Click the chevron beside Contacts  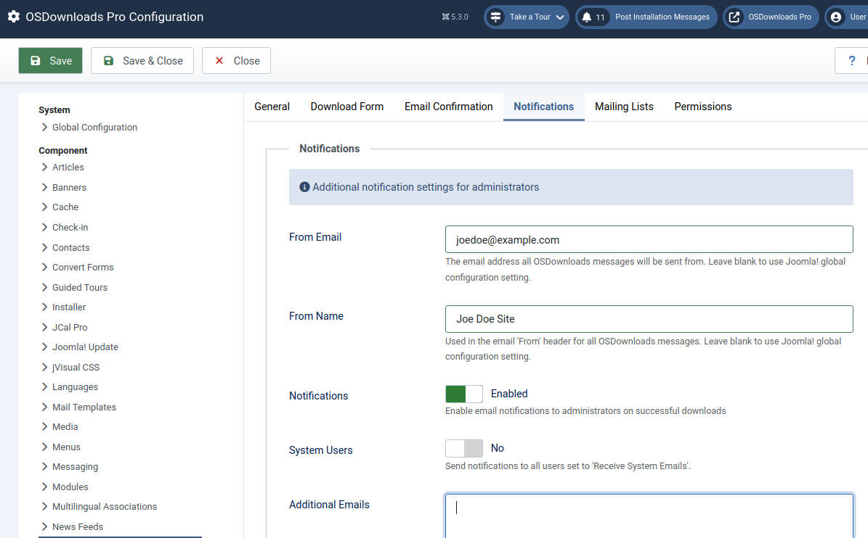pos(44,247)
